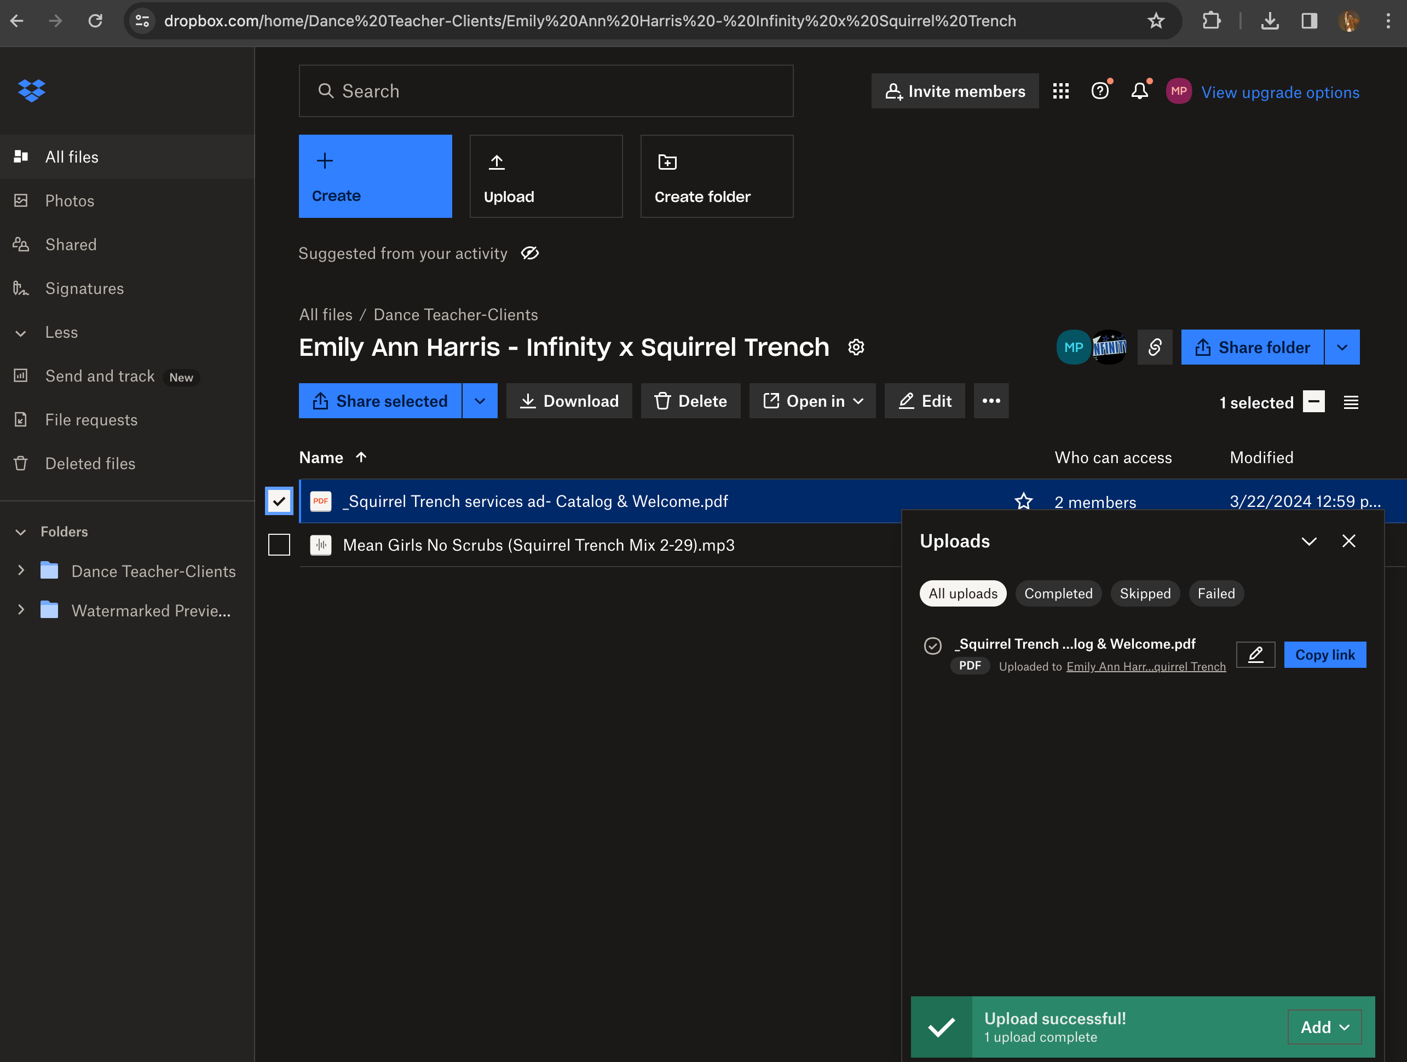Viewport: 1407px width, 1062px height.
Task: Expand the Share selected dropdown arrow
Action: click(480, 401)
